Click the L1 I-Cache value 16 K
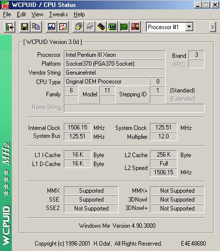 [78, 155]
